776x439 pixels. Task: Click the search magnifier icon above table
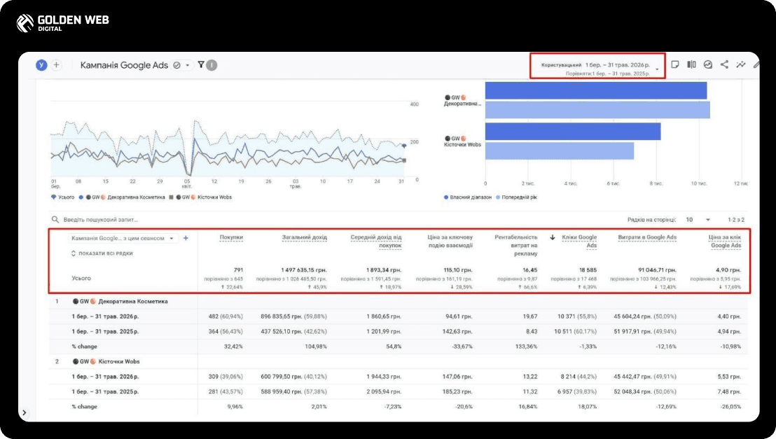coord(55,219)
